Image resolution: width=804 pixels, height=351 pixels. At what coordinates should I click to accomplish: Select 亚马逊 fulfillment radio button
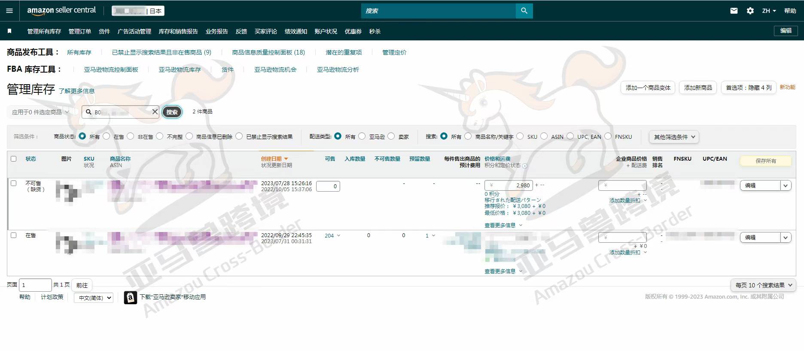(x=362, y=136)
